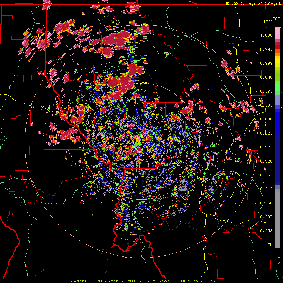Click the 1.000 legend value

[266, 35]
